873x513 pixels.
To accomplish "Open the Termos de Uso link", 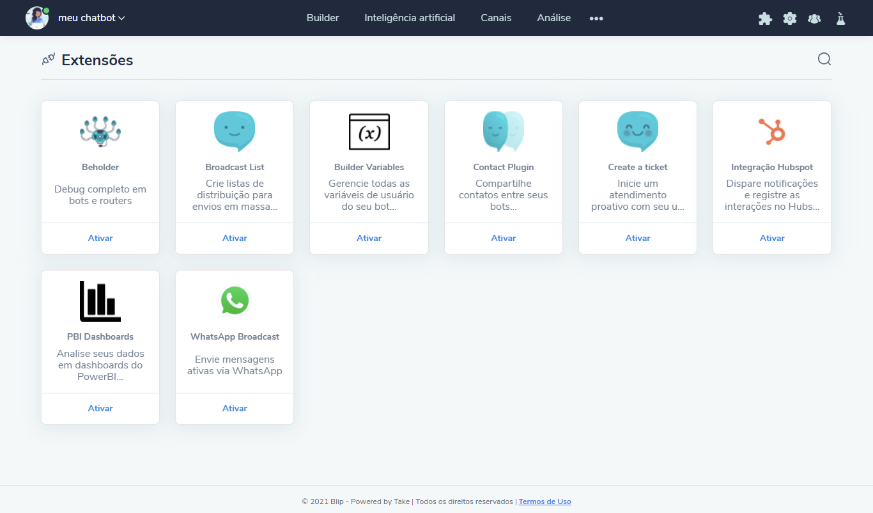I will [545, 501].
